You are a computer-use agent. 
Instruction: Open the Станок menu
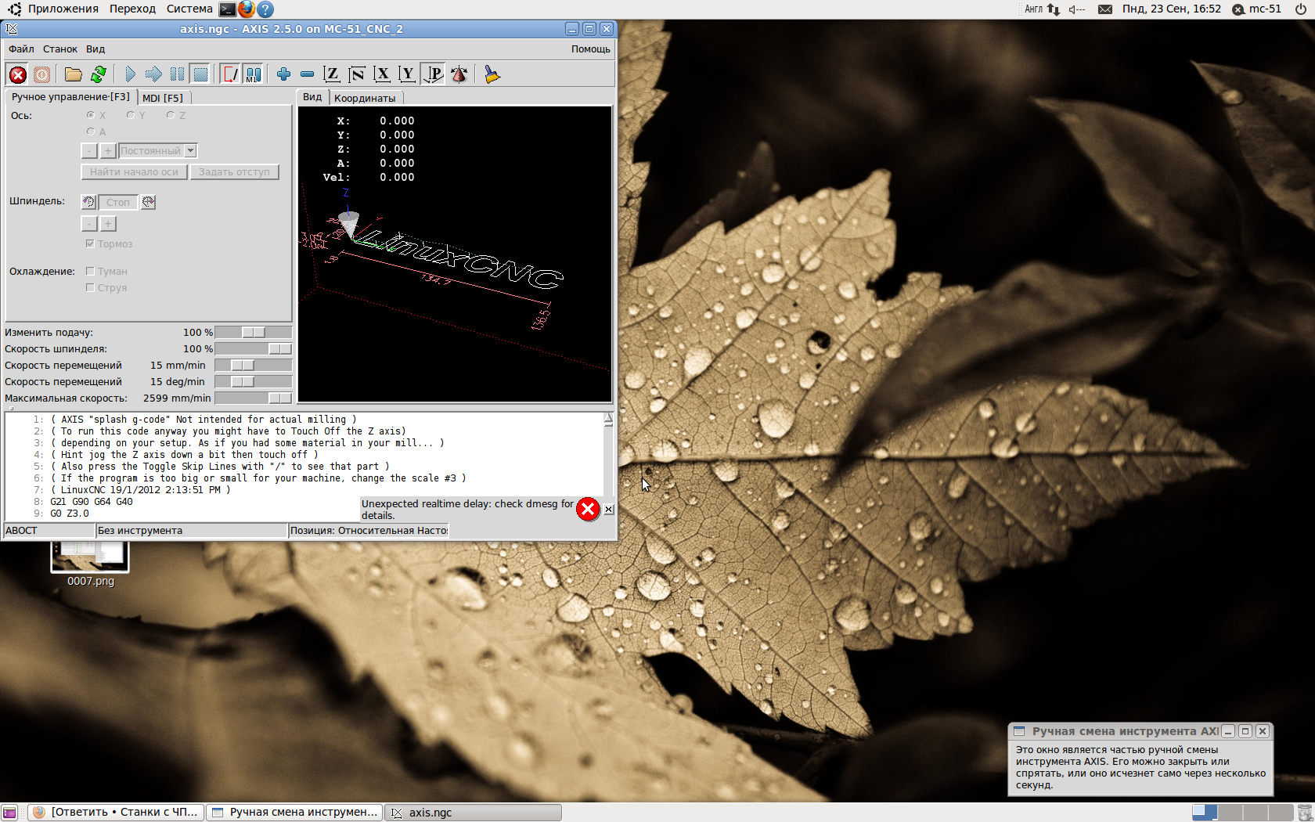pos(59,49)
